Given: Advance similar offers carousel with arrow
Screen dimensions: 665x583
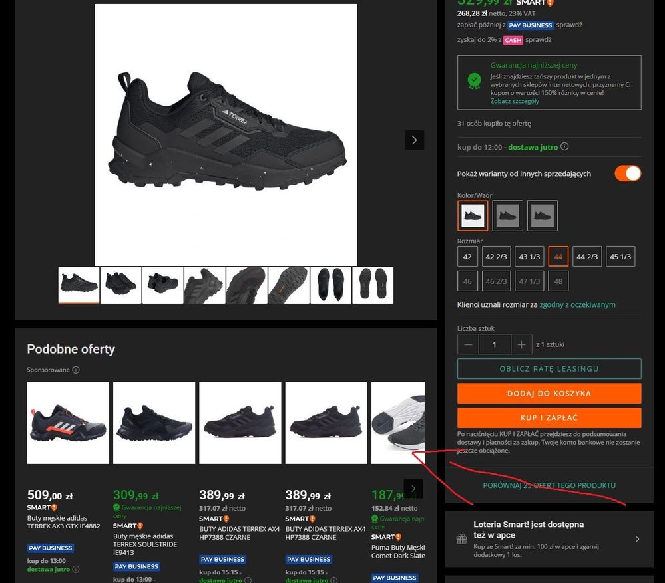Looking at the screenshot, I should [x=413, y=488].
